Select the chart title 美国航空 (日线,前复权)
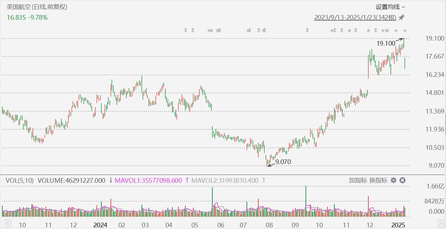 37,7
